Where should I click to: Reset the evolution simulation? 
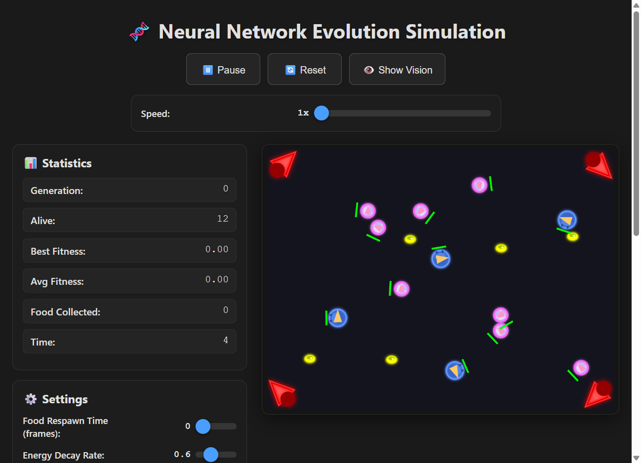tap(304, 69)
